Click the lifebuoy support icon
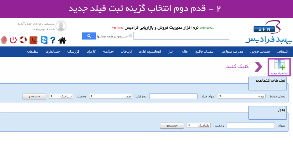This screenshot has height=146, width=293. tap(23, 40)
